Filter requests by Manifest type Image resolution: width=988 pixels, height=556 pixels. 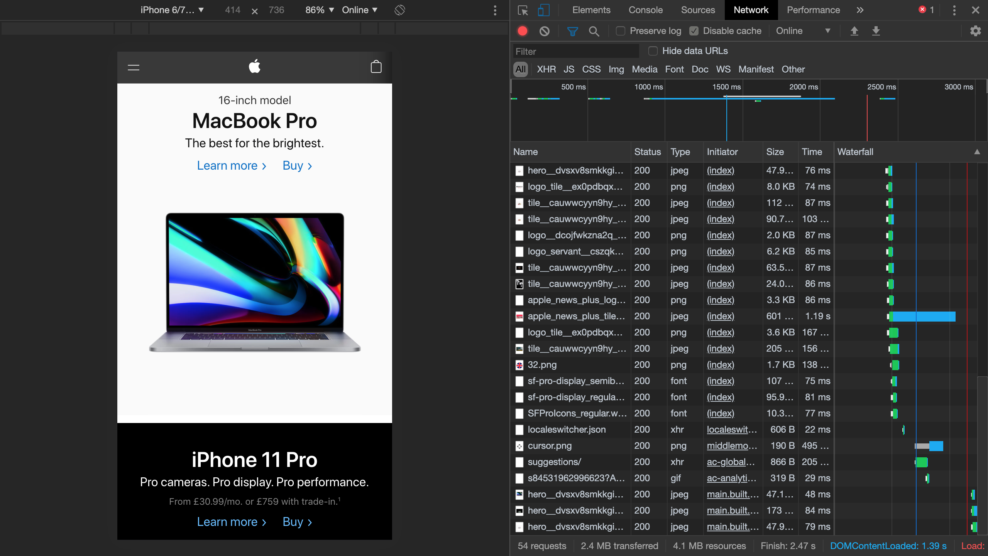tap(756, 69)
